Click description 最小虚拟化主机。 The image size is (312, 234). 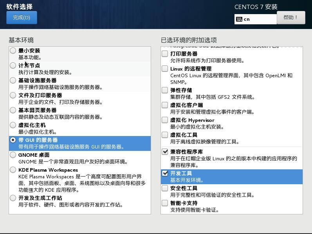pyautogui.click(x=38, y=132)
